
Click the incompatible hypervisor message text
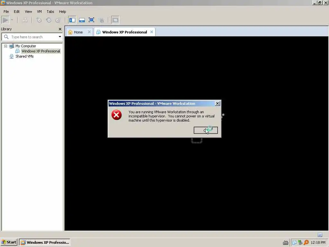[x=172, y=116]
